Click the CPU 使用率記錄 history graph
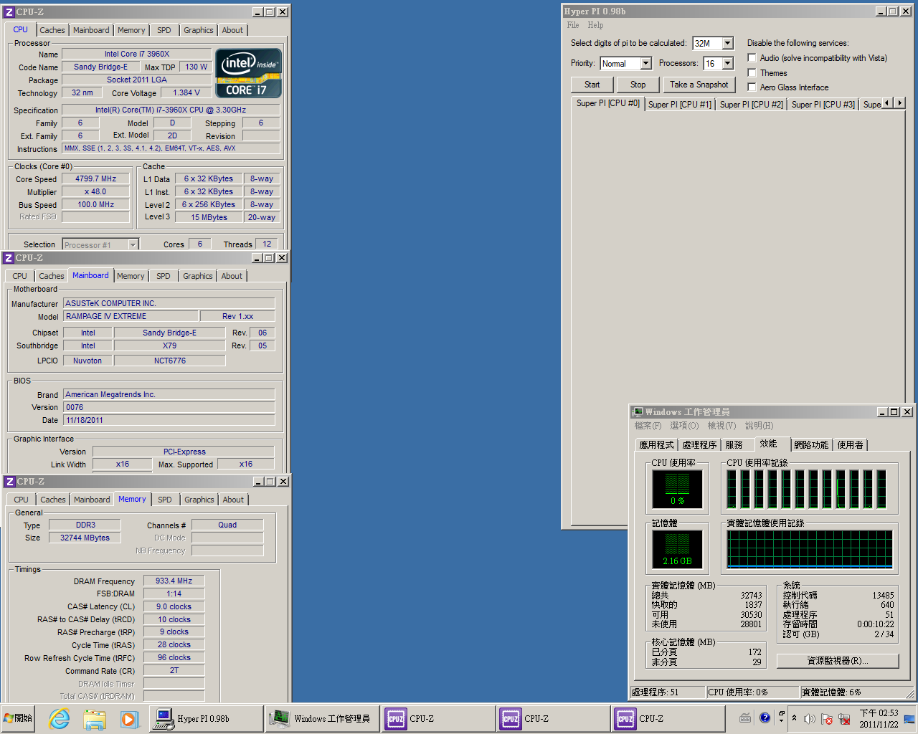The image size is (918, 734). coord(808,489)
